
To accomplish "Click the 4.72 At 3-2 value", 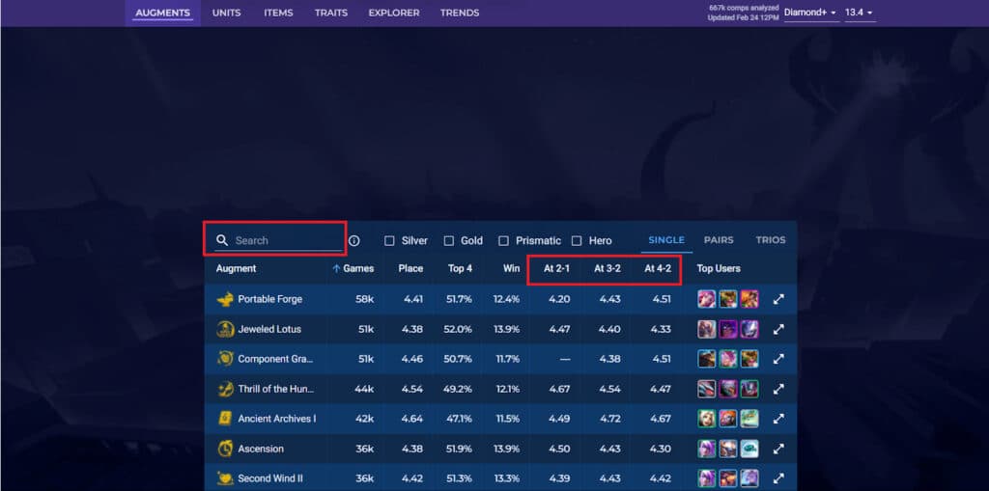I will [x=610, y=419].
